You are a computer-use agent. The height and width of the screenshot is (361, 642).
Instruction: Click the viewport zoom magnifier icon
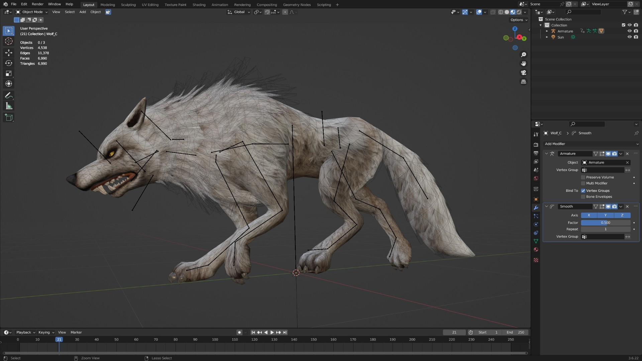click(523, 54)
